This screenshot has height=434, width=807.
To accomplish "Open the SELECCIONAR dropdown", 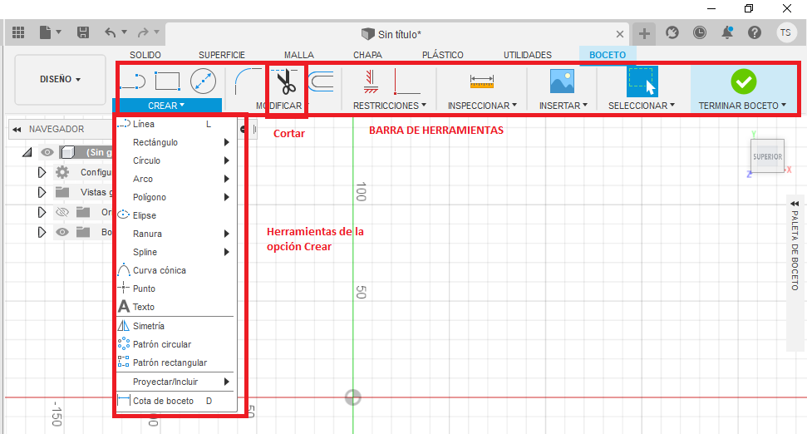I will tap(642, 106).
